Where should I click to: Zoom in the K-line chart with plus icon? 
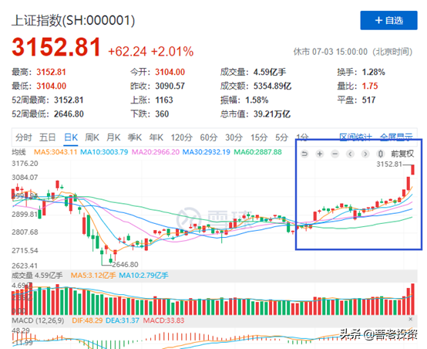(320, 154)
